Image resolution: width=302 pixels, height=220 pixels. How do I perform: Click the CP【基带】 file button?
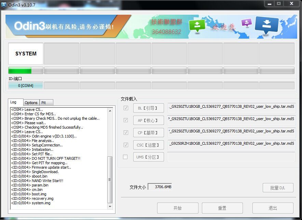coord(149,133)
